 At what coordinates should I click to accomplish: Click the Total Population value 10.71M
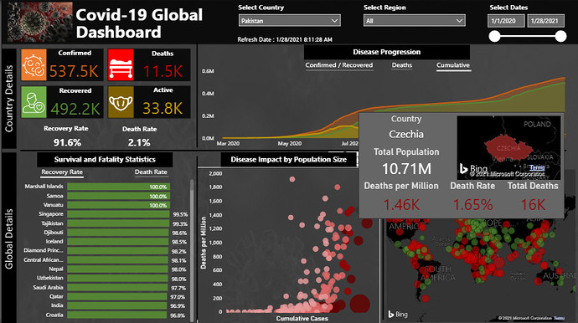(x=406, y=169)
